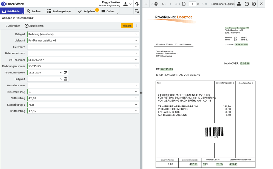Image resolution: width=273 pixels, height=169 pixels.
Task: Click highlighted net amount 402,90 in document
Action: [193, 164]
